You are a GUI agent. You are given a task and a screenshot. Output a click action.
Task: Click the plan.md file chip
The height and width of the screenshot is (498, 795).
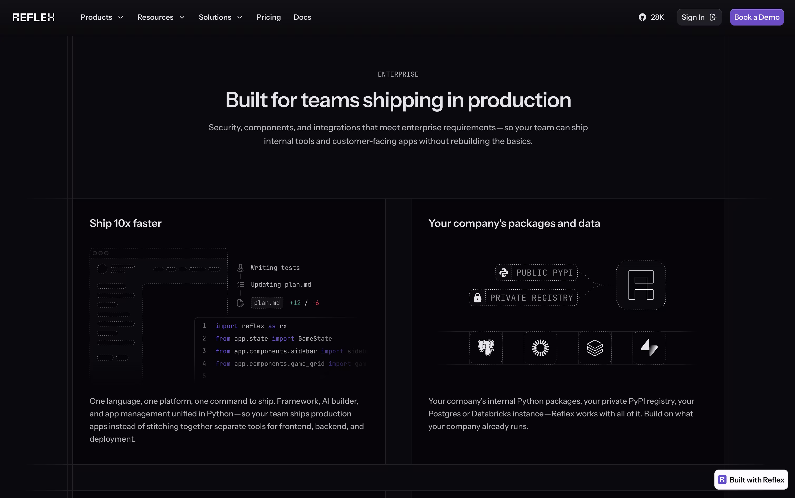tap(267, 303)
